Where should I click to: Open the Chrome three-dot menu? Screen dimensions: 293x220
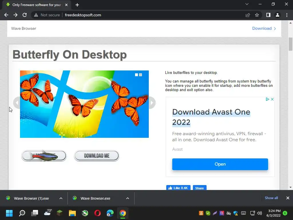[287, 15]
